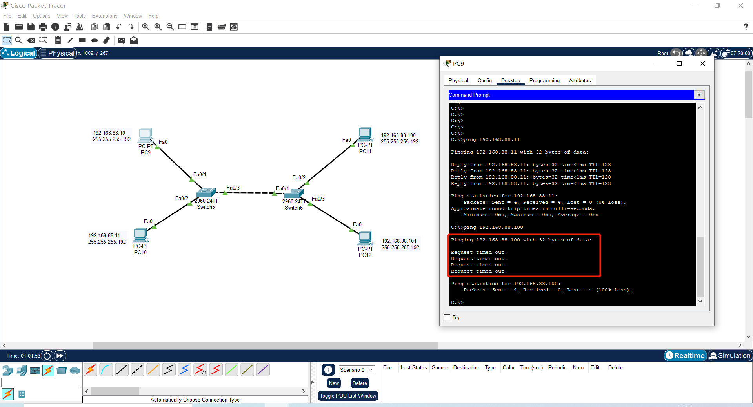The height and width of the screenshot is (407, 753).
Task: Click the question mark help icon
Action: tap(746, 27)
